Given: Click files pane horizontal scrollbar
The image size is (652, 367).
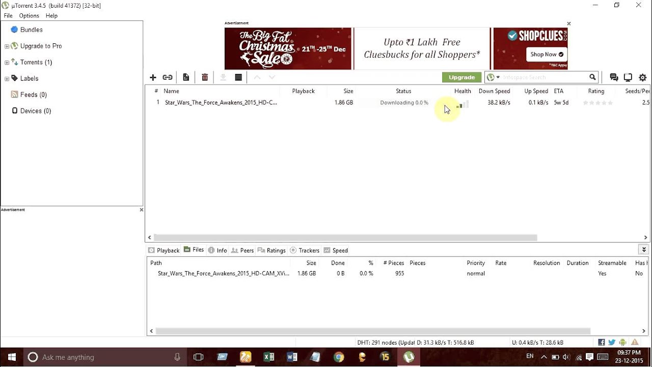Looking at the screenshot, I should (373, 331).
